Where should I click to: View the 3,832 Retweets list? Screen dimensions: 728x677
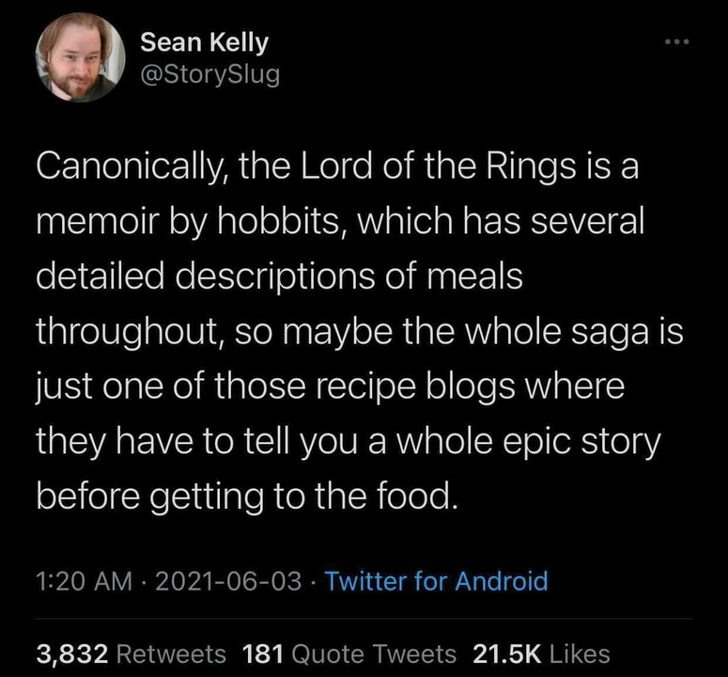pos(131,653)
